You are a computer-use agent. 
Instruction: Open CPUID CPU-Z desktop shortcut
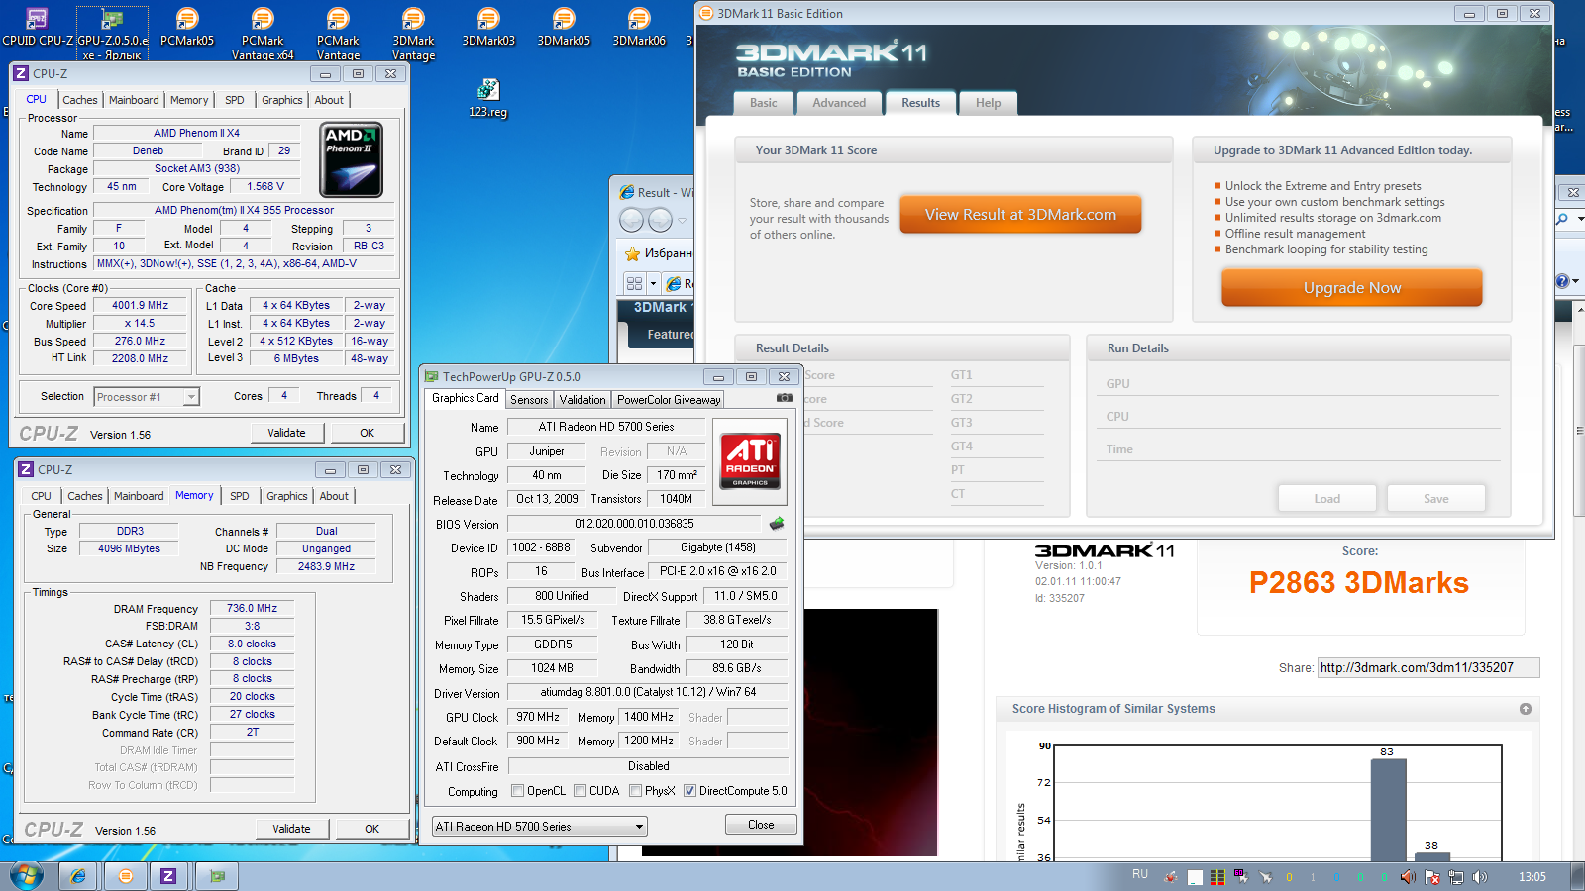tap(37, 28)
